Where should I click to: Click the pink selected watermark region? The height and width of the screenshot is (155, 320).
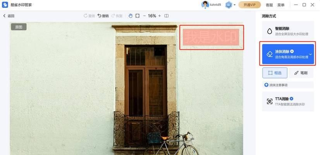point(211,37)
